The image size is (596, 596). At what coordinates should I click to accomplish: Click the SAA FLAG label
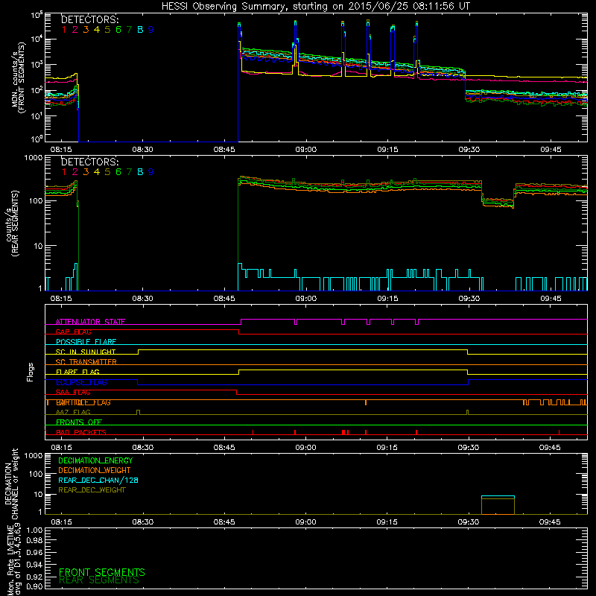click(73, 393)
